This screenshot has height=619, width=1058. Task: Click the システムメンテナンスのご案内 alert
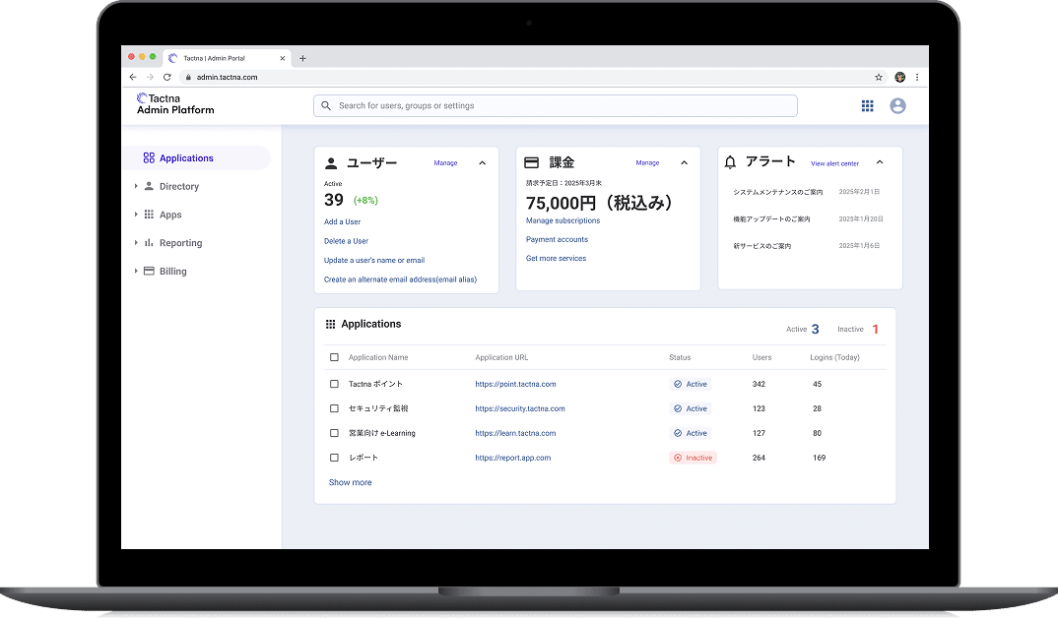[x=778, y=192]
